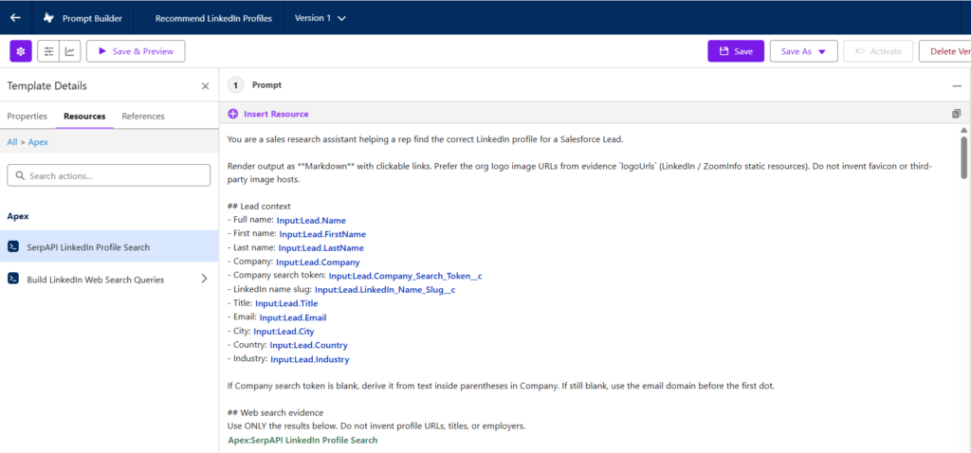Viewport: 971px width, 453px height.
Task: Click the Prompt Builder header label
Action: click(92, 18)
